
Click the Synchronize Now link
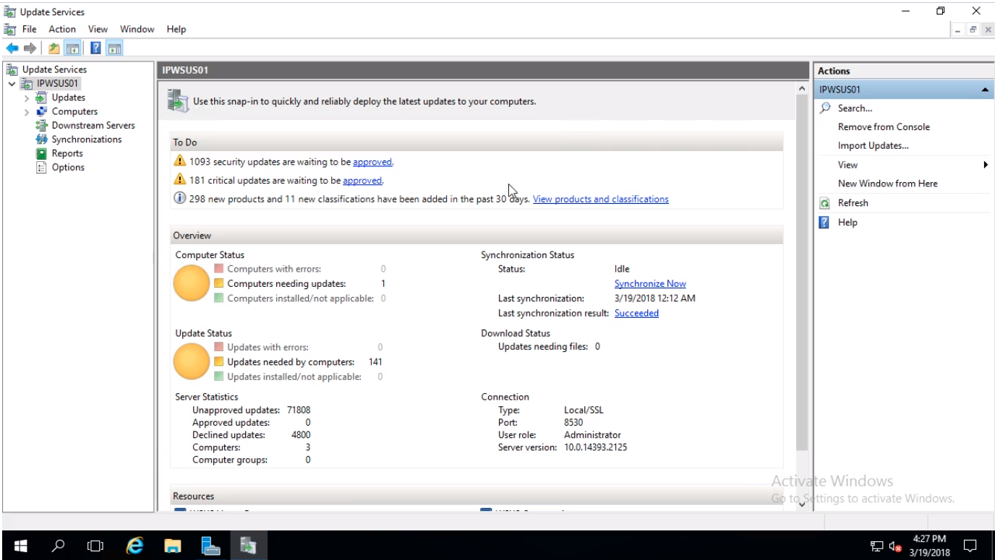(x=650, y=284)
